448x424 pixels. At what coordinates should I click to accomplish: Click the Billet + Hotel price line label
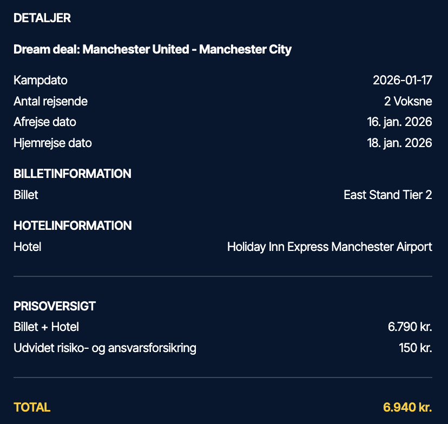pos(47,327)
